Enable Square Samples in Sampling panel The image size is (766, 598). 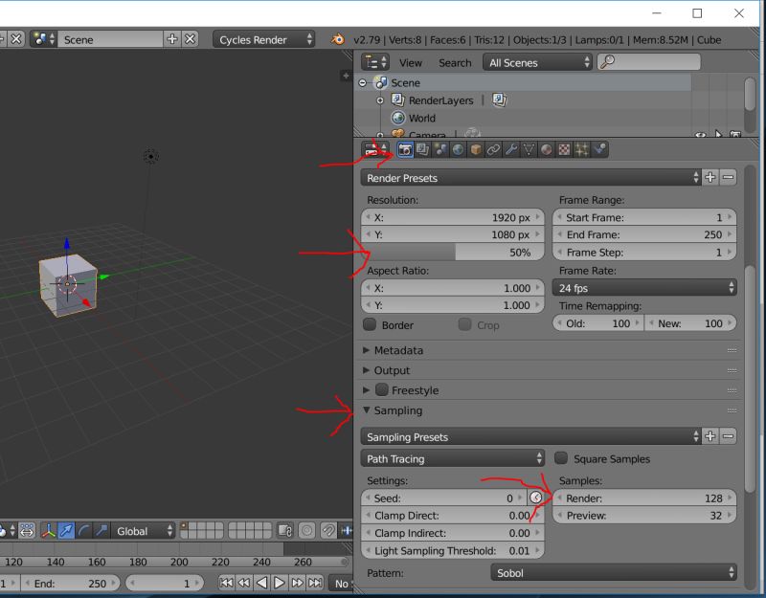click(x=563, y=458)
